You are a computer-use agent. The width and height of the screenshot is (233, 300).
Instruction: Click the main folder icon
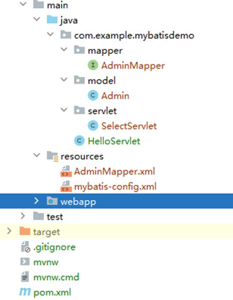point(39,4)
